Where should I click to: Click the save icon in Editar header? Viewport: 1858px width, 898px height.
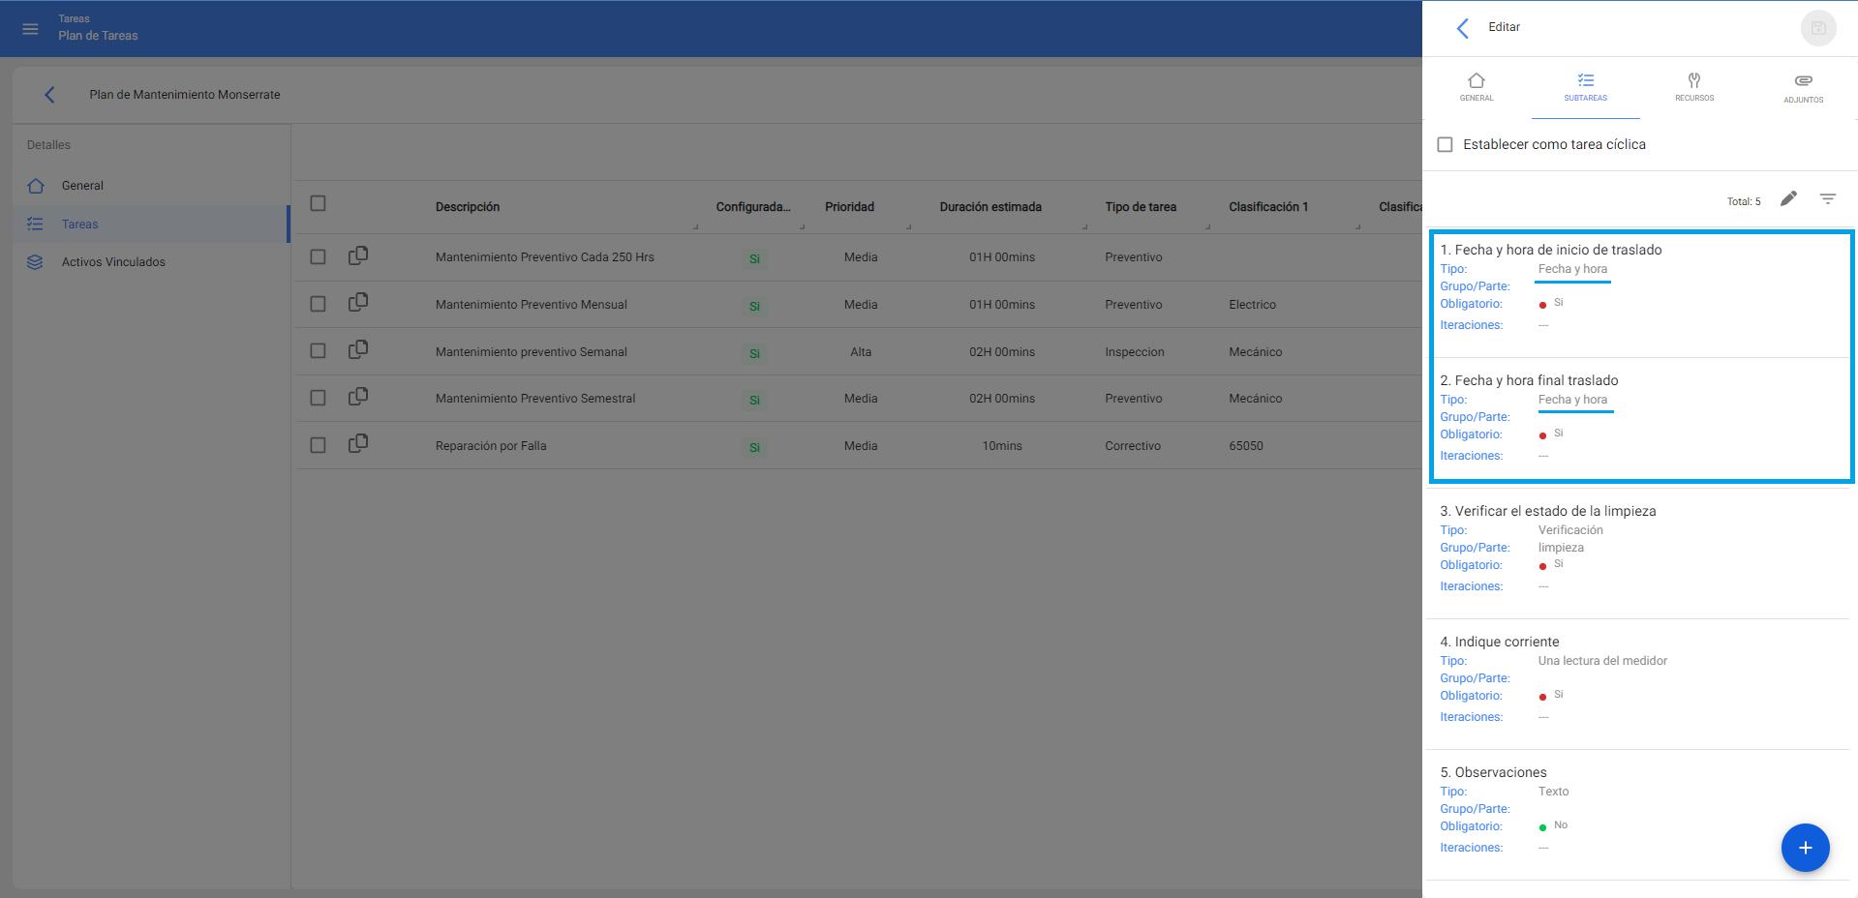click(x=1817, y=28)
